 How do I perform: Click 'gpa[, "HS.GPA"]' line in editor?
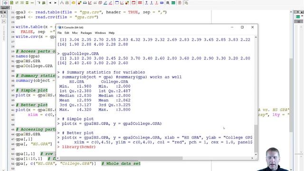click(34, 144)
